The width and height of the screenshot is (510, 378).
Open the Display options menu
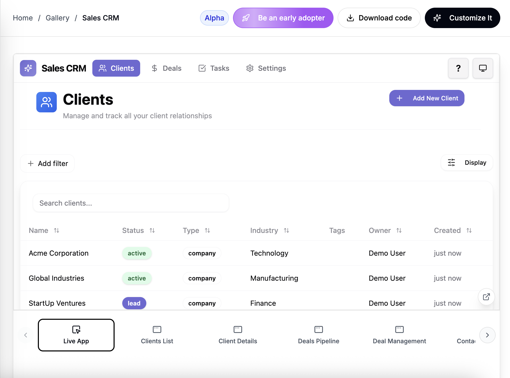[467, 163]
